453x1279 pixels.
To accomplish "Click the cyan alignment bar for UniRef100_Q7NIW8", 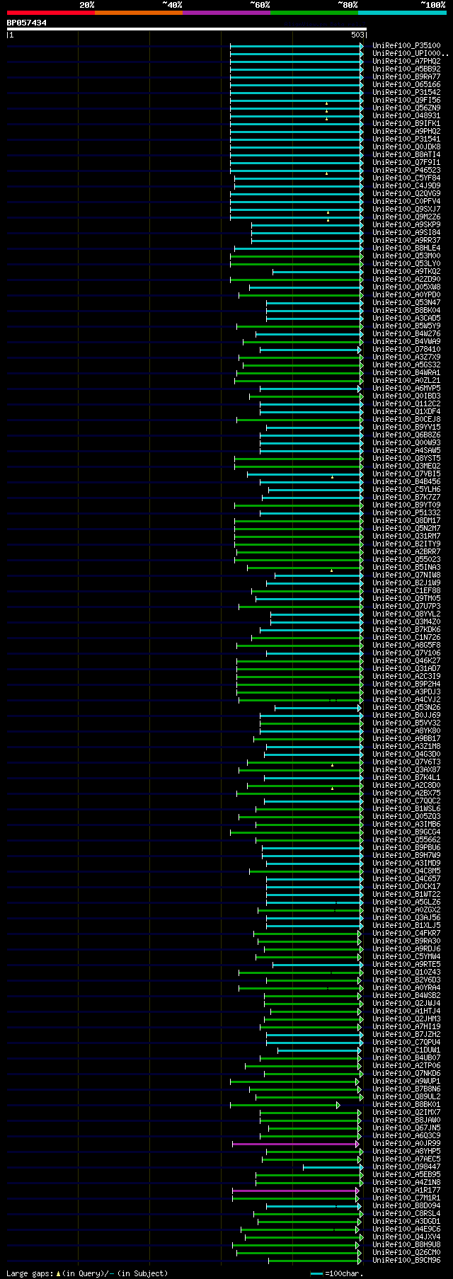I will pos(319,575).
